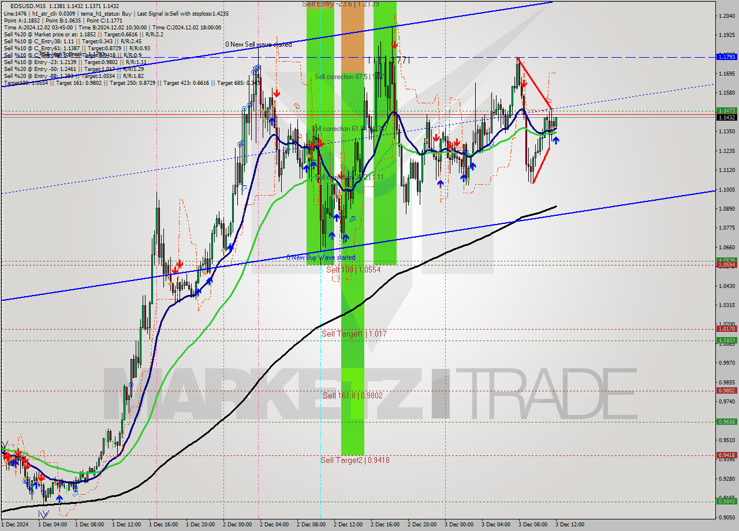This screenshot has width=739, height=531.
Task: Click the 'Sell 100 | 1.0554' label
Action: point(353,270)
